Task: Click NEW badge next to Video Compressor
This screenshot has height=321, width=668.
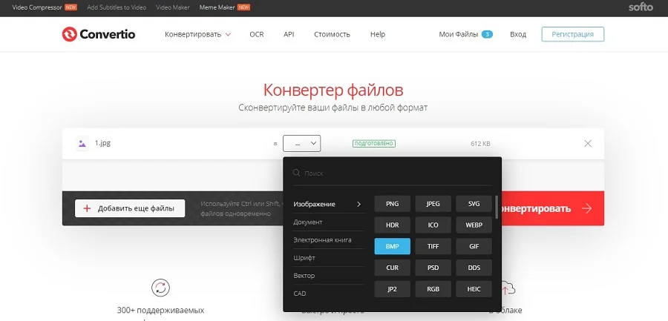Action: tap(71, 7)
